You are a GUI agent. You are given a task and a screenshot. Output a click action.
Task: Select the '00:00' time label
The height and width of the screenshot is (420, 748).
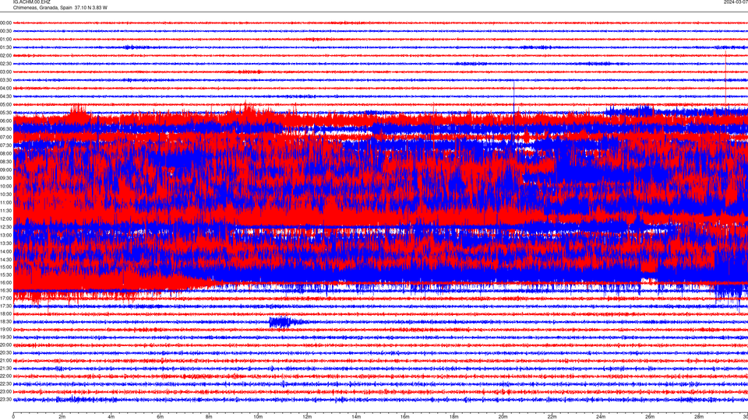tap(6, 23)
